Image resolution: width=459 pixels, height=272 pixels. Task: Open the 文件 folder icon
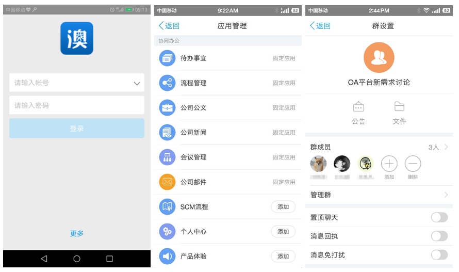(x=399, y=107)
